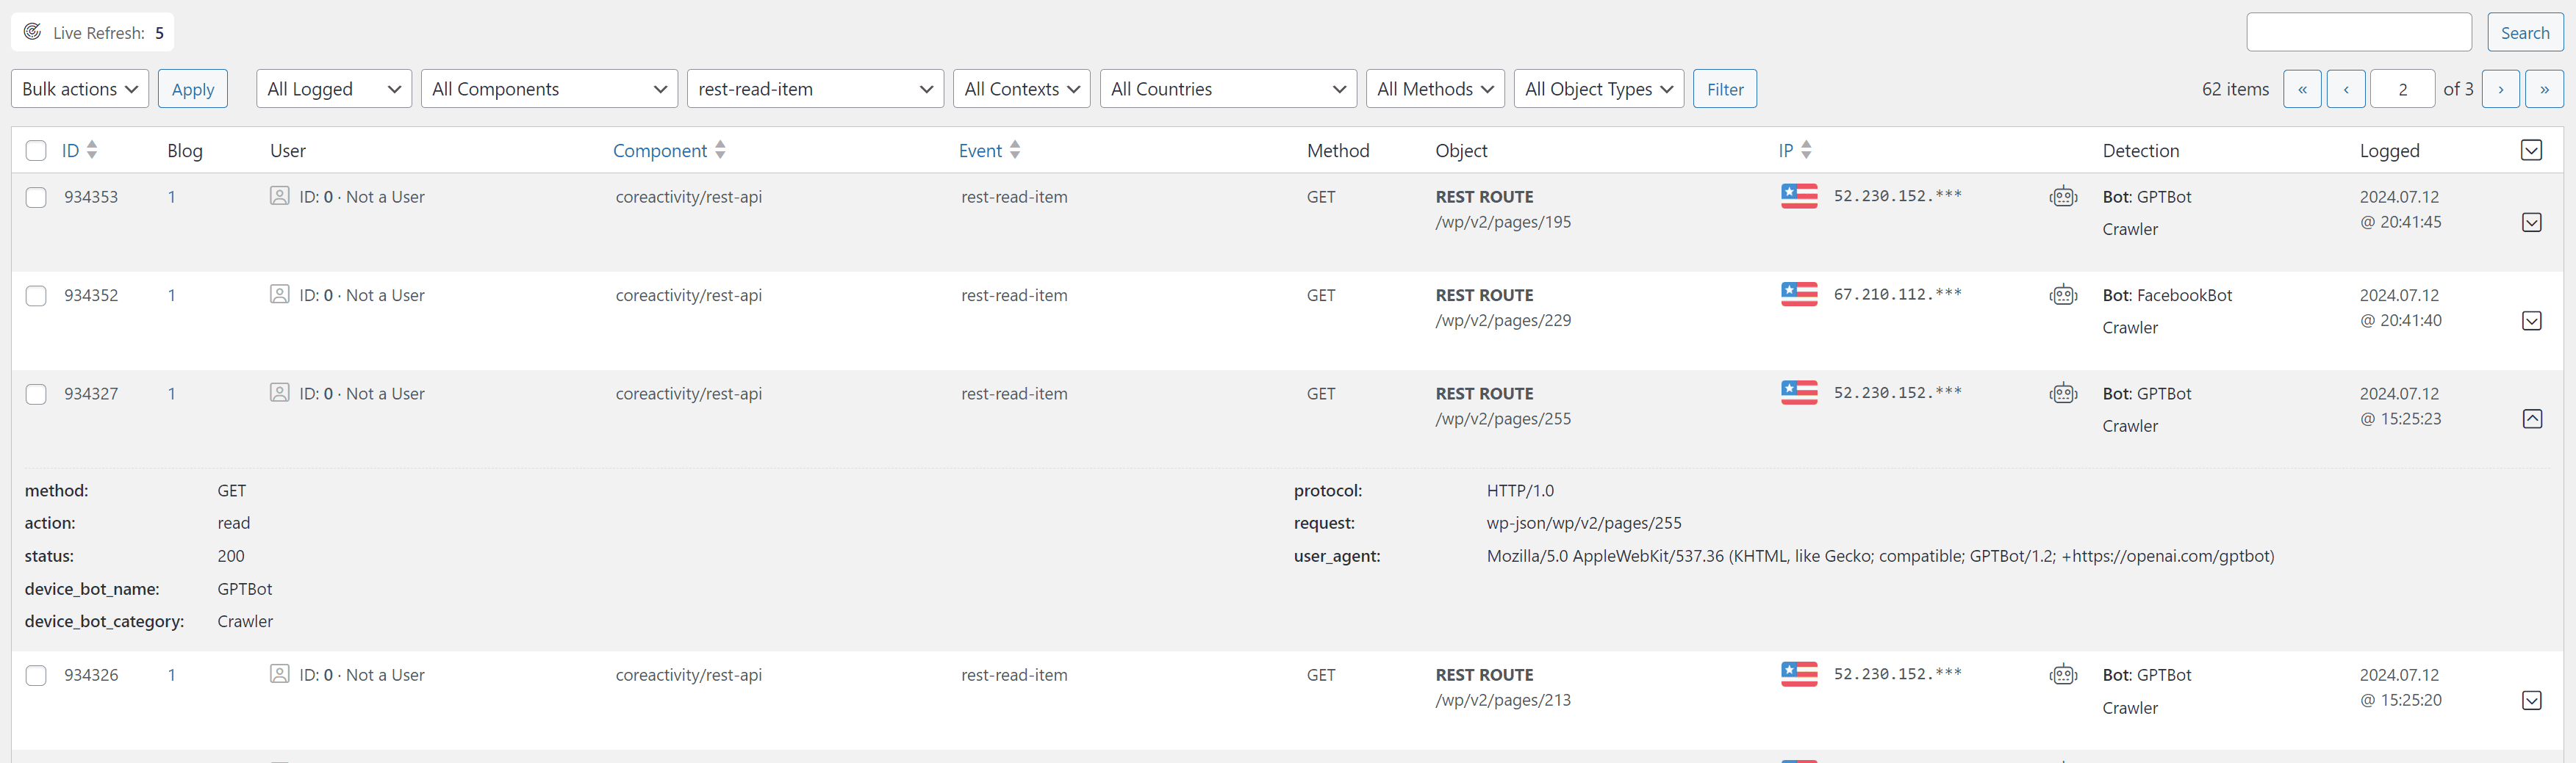
Task: Click the search text input field
Action: coord(2359,32)
